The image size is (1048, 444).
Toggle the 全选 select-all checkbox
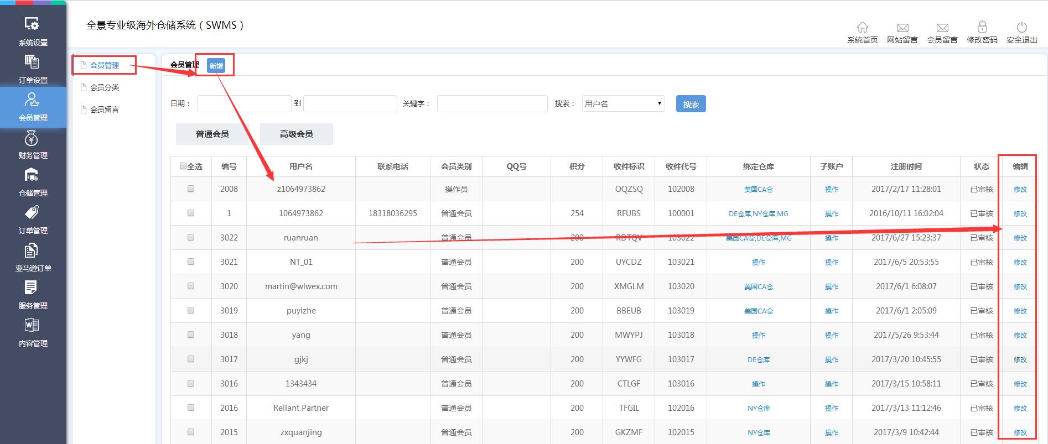coord(183,166)
